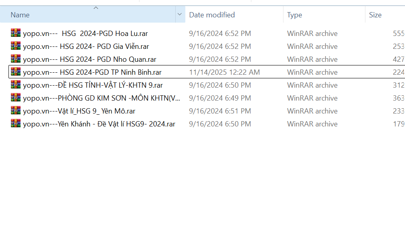
Task: Click the sort direction chevron above Name
Action: [96, 8]
